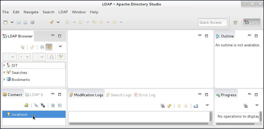Click the Refresh icon in Modification Logs

point(169,106)
